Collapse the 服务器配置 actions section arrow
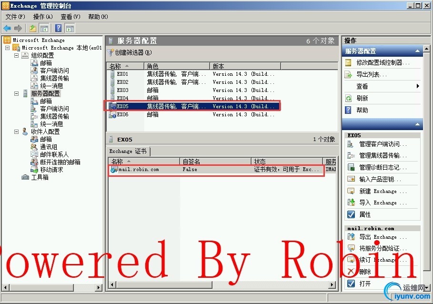This screenshot has width=433, height=304. pyautogui.click(x=417, y=51)
